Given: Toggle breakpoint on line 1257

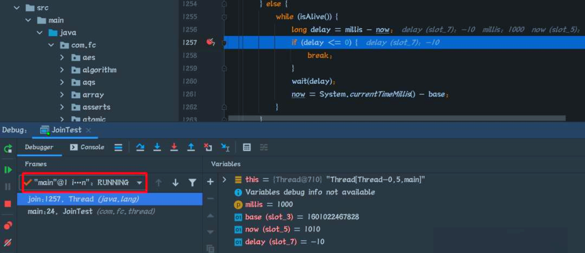Looking at the screenshot, I should [x=210, y=42].
